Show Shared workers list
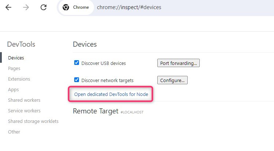The height and width of the screenshot is (151, 274). [24, 100]
